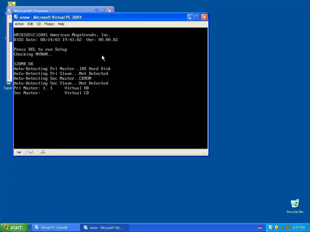This screenshot has width=310, height=232.
Task: Click the 'BIOS Date: 08/14/03' line
Action: click(66, 40)
